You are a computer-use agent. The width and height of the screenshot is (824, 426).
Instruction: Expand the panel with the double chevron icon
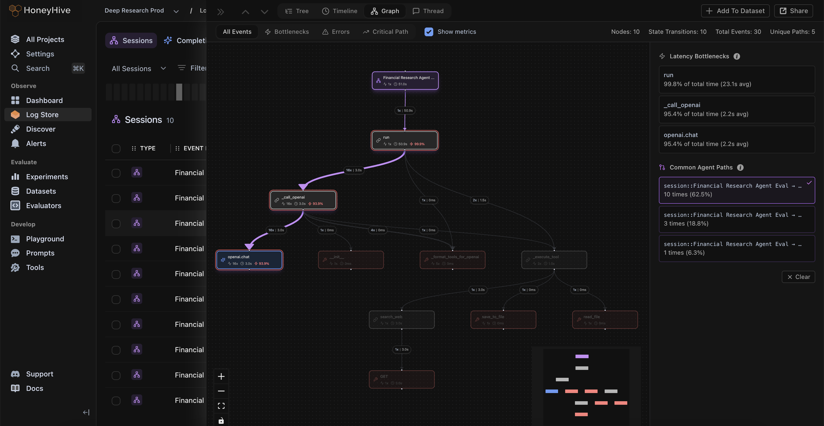point(220,12)
